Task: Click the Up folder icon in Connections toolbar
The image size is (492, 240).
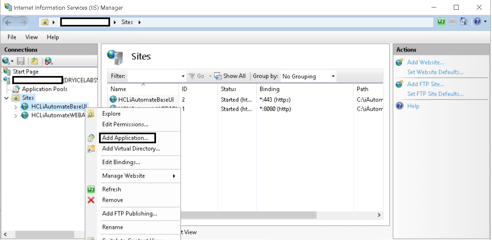Action: 34,61
